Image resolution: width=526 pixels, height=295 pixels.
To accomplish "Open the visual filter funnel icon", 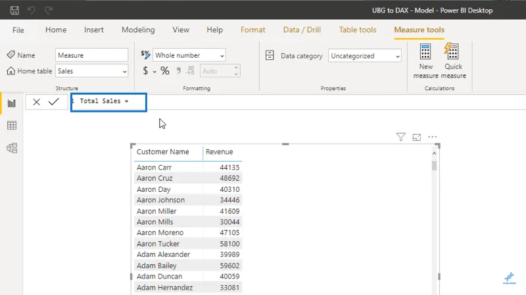I will click(x=400, y=137).
